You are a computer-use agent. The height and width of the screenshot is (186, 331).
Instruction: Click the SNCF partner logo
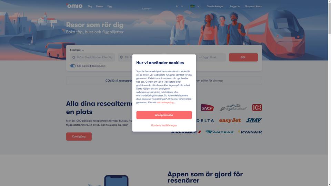tap(207, 107)
